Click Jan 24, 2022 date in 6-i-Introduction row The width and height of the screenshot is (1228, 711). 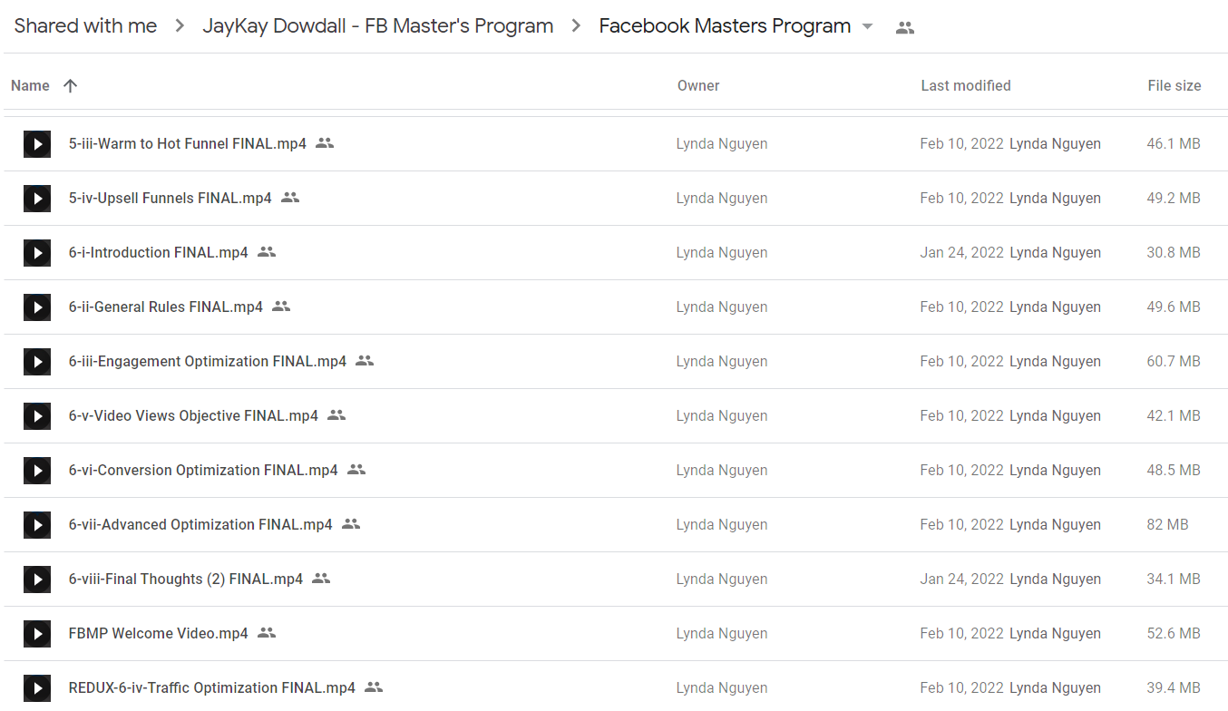961,252
